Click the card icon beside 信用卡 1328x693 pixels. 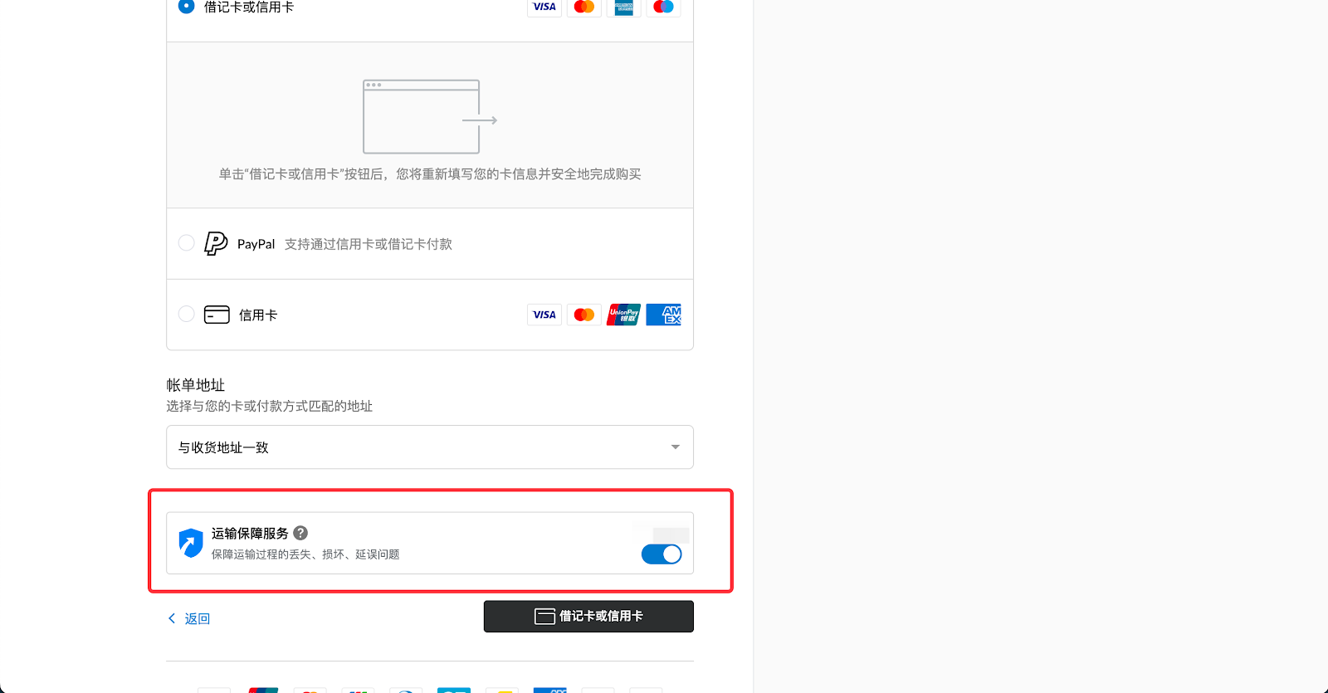click(217, 315)
